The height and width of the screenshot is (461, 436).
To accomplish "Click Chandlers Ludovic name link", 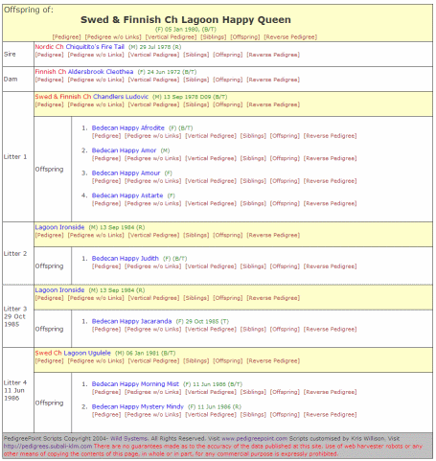I will coord(121,97).
